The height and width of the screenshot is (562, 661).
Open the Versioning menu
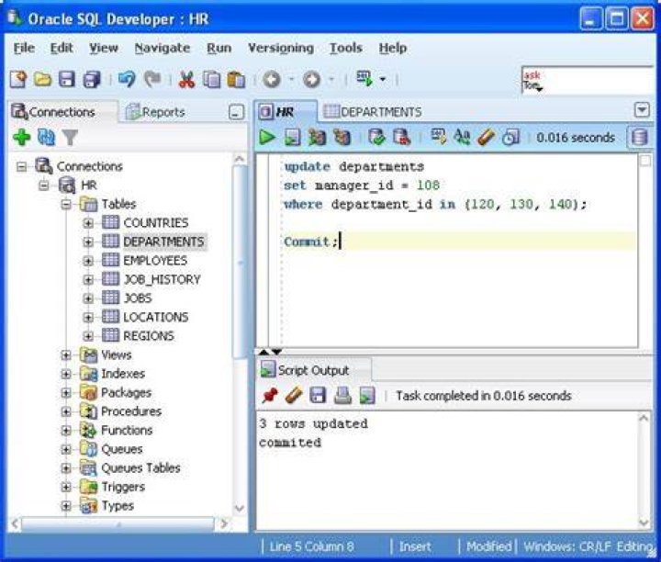[281, 48]
